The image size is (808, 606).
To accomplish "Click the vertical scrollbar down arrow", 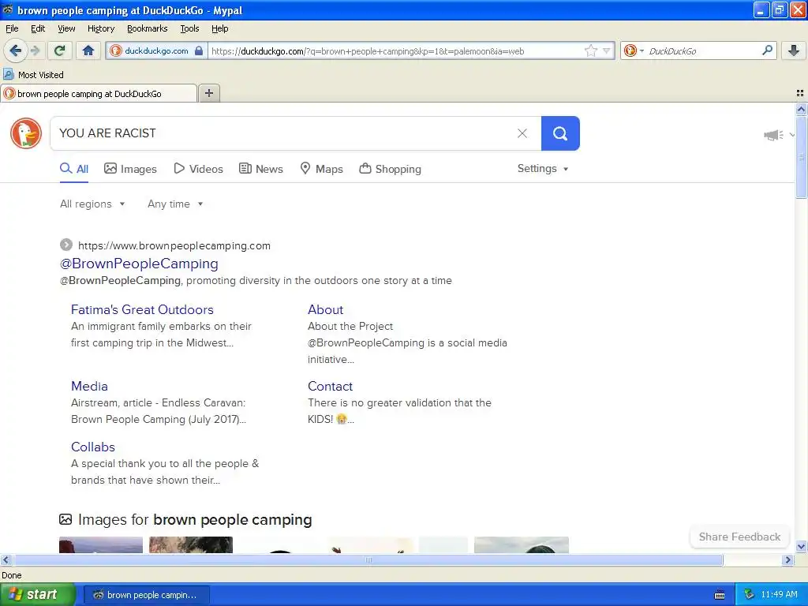I will click(801, 547).
